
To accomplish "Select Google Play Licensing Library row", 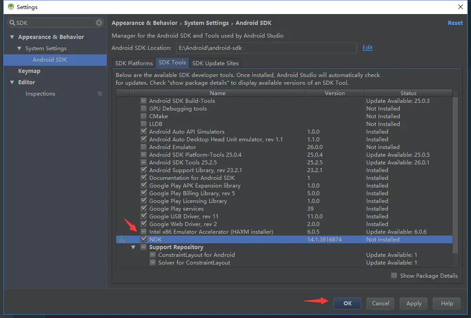I will click(284, 201).
